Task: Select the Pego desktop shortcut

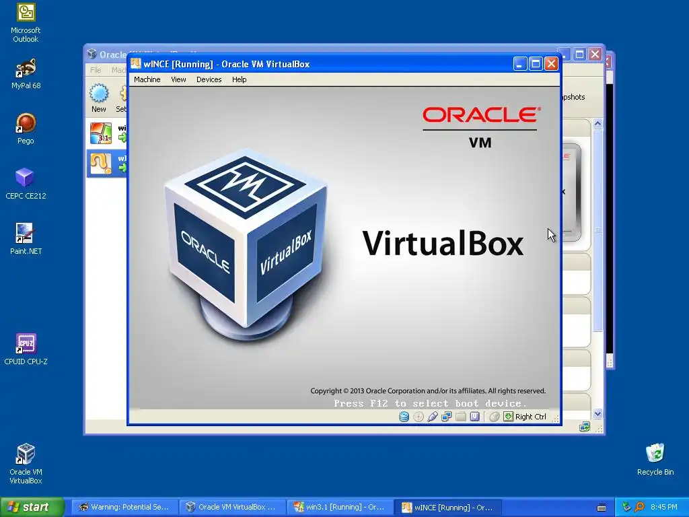Action: [x=26, y=129]
